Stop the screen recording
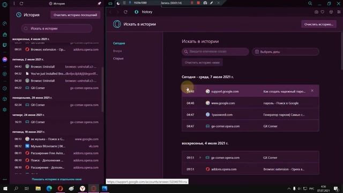This screenshot has height=193, width=343. (x=198, y=3)
